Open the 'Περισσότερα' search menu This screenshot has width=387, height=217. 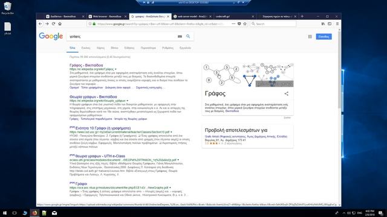point(148,48)
